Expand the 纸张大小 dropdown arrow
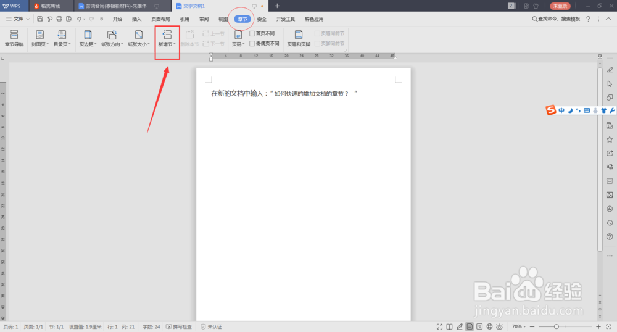 click(x=148, y=44)
